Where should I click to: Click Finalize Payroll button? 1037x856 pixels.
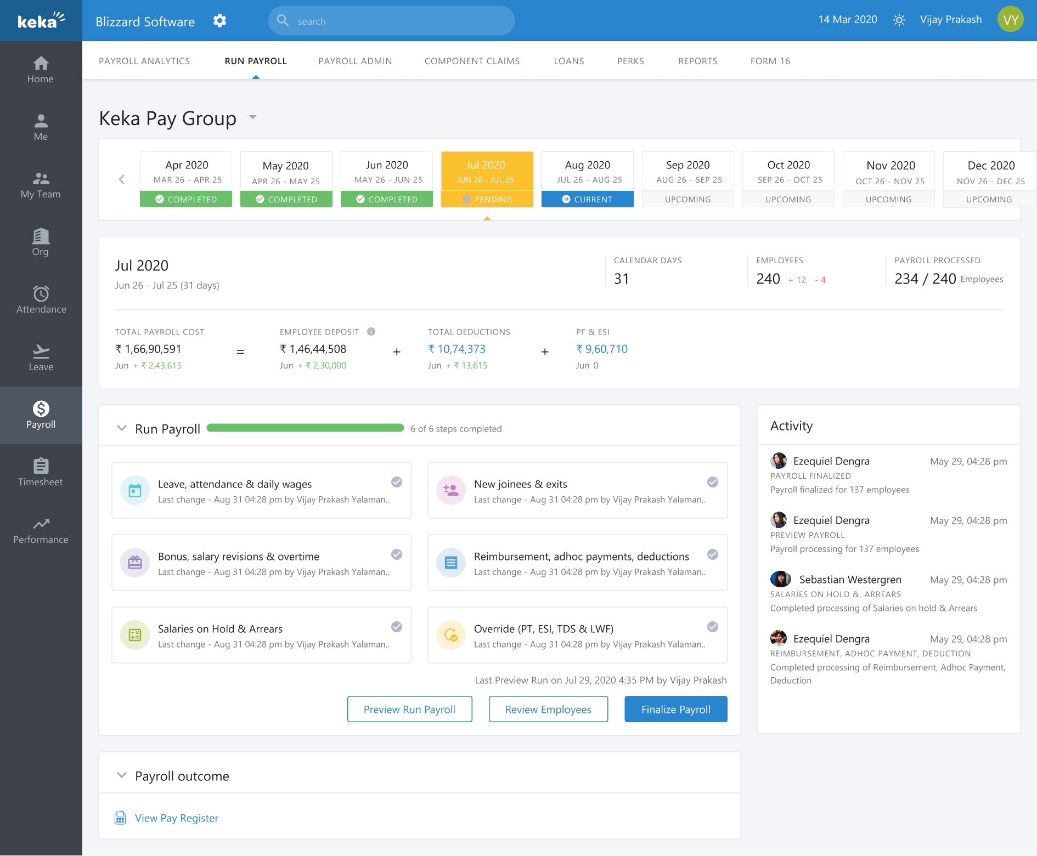click(676, 709)
